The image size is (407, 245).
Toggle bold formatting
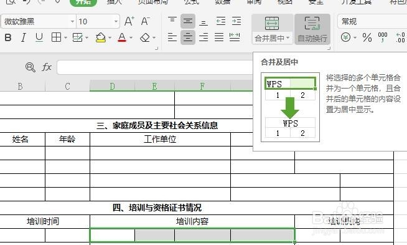point(8,37)
